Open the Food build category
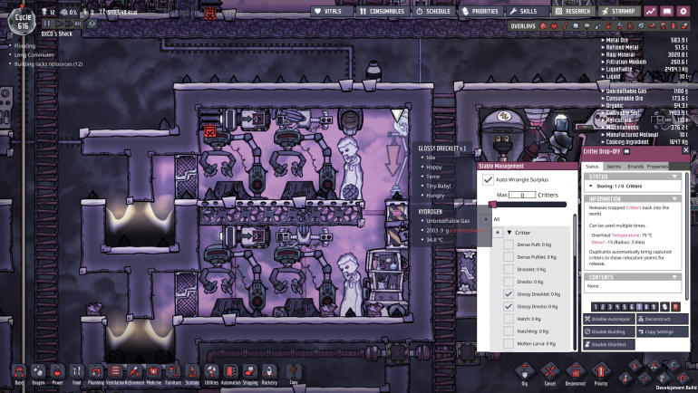Image resolution: width=698 pixels, height=393 pixels. (76, 372)
